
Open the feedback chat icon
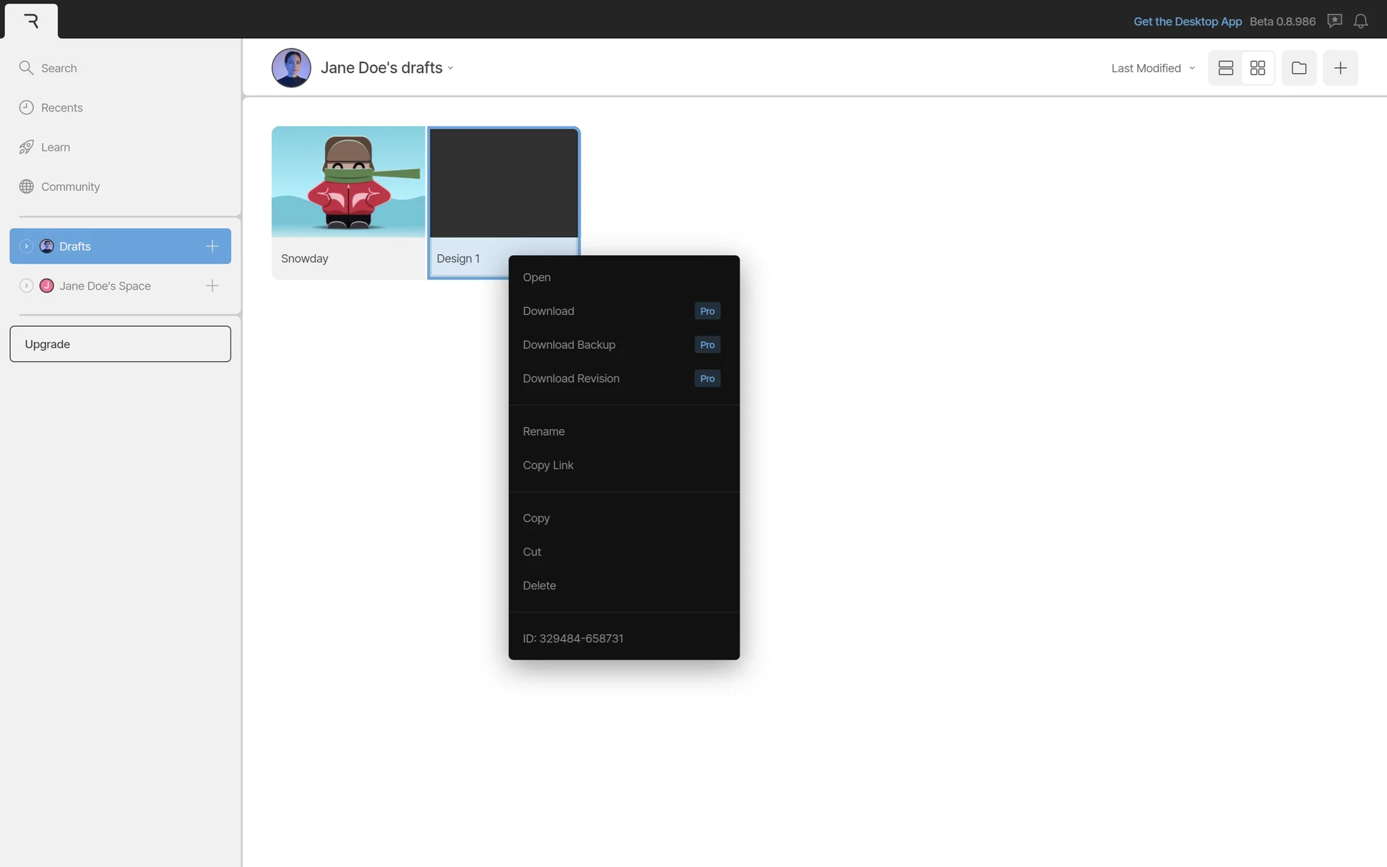pos(1334,21)
